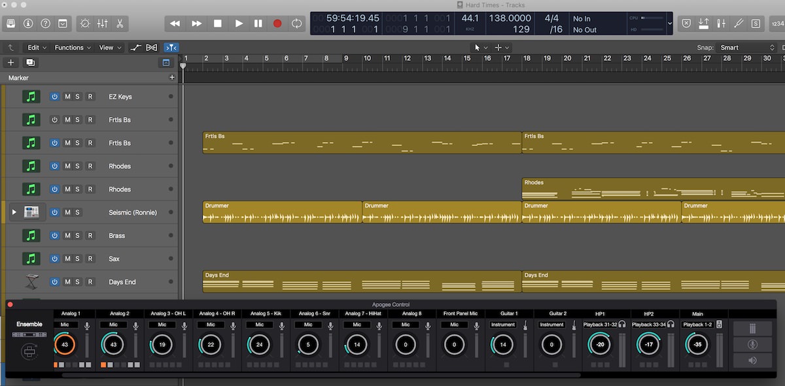
Task: Add a marker with Marker plus
Action: (x=172, y=77)
